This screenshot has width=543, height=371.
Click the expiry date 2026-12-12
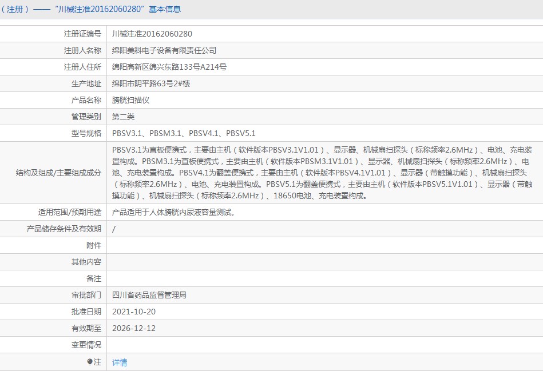point(134,329)
